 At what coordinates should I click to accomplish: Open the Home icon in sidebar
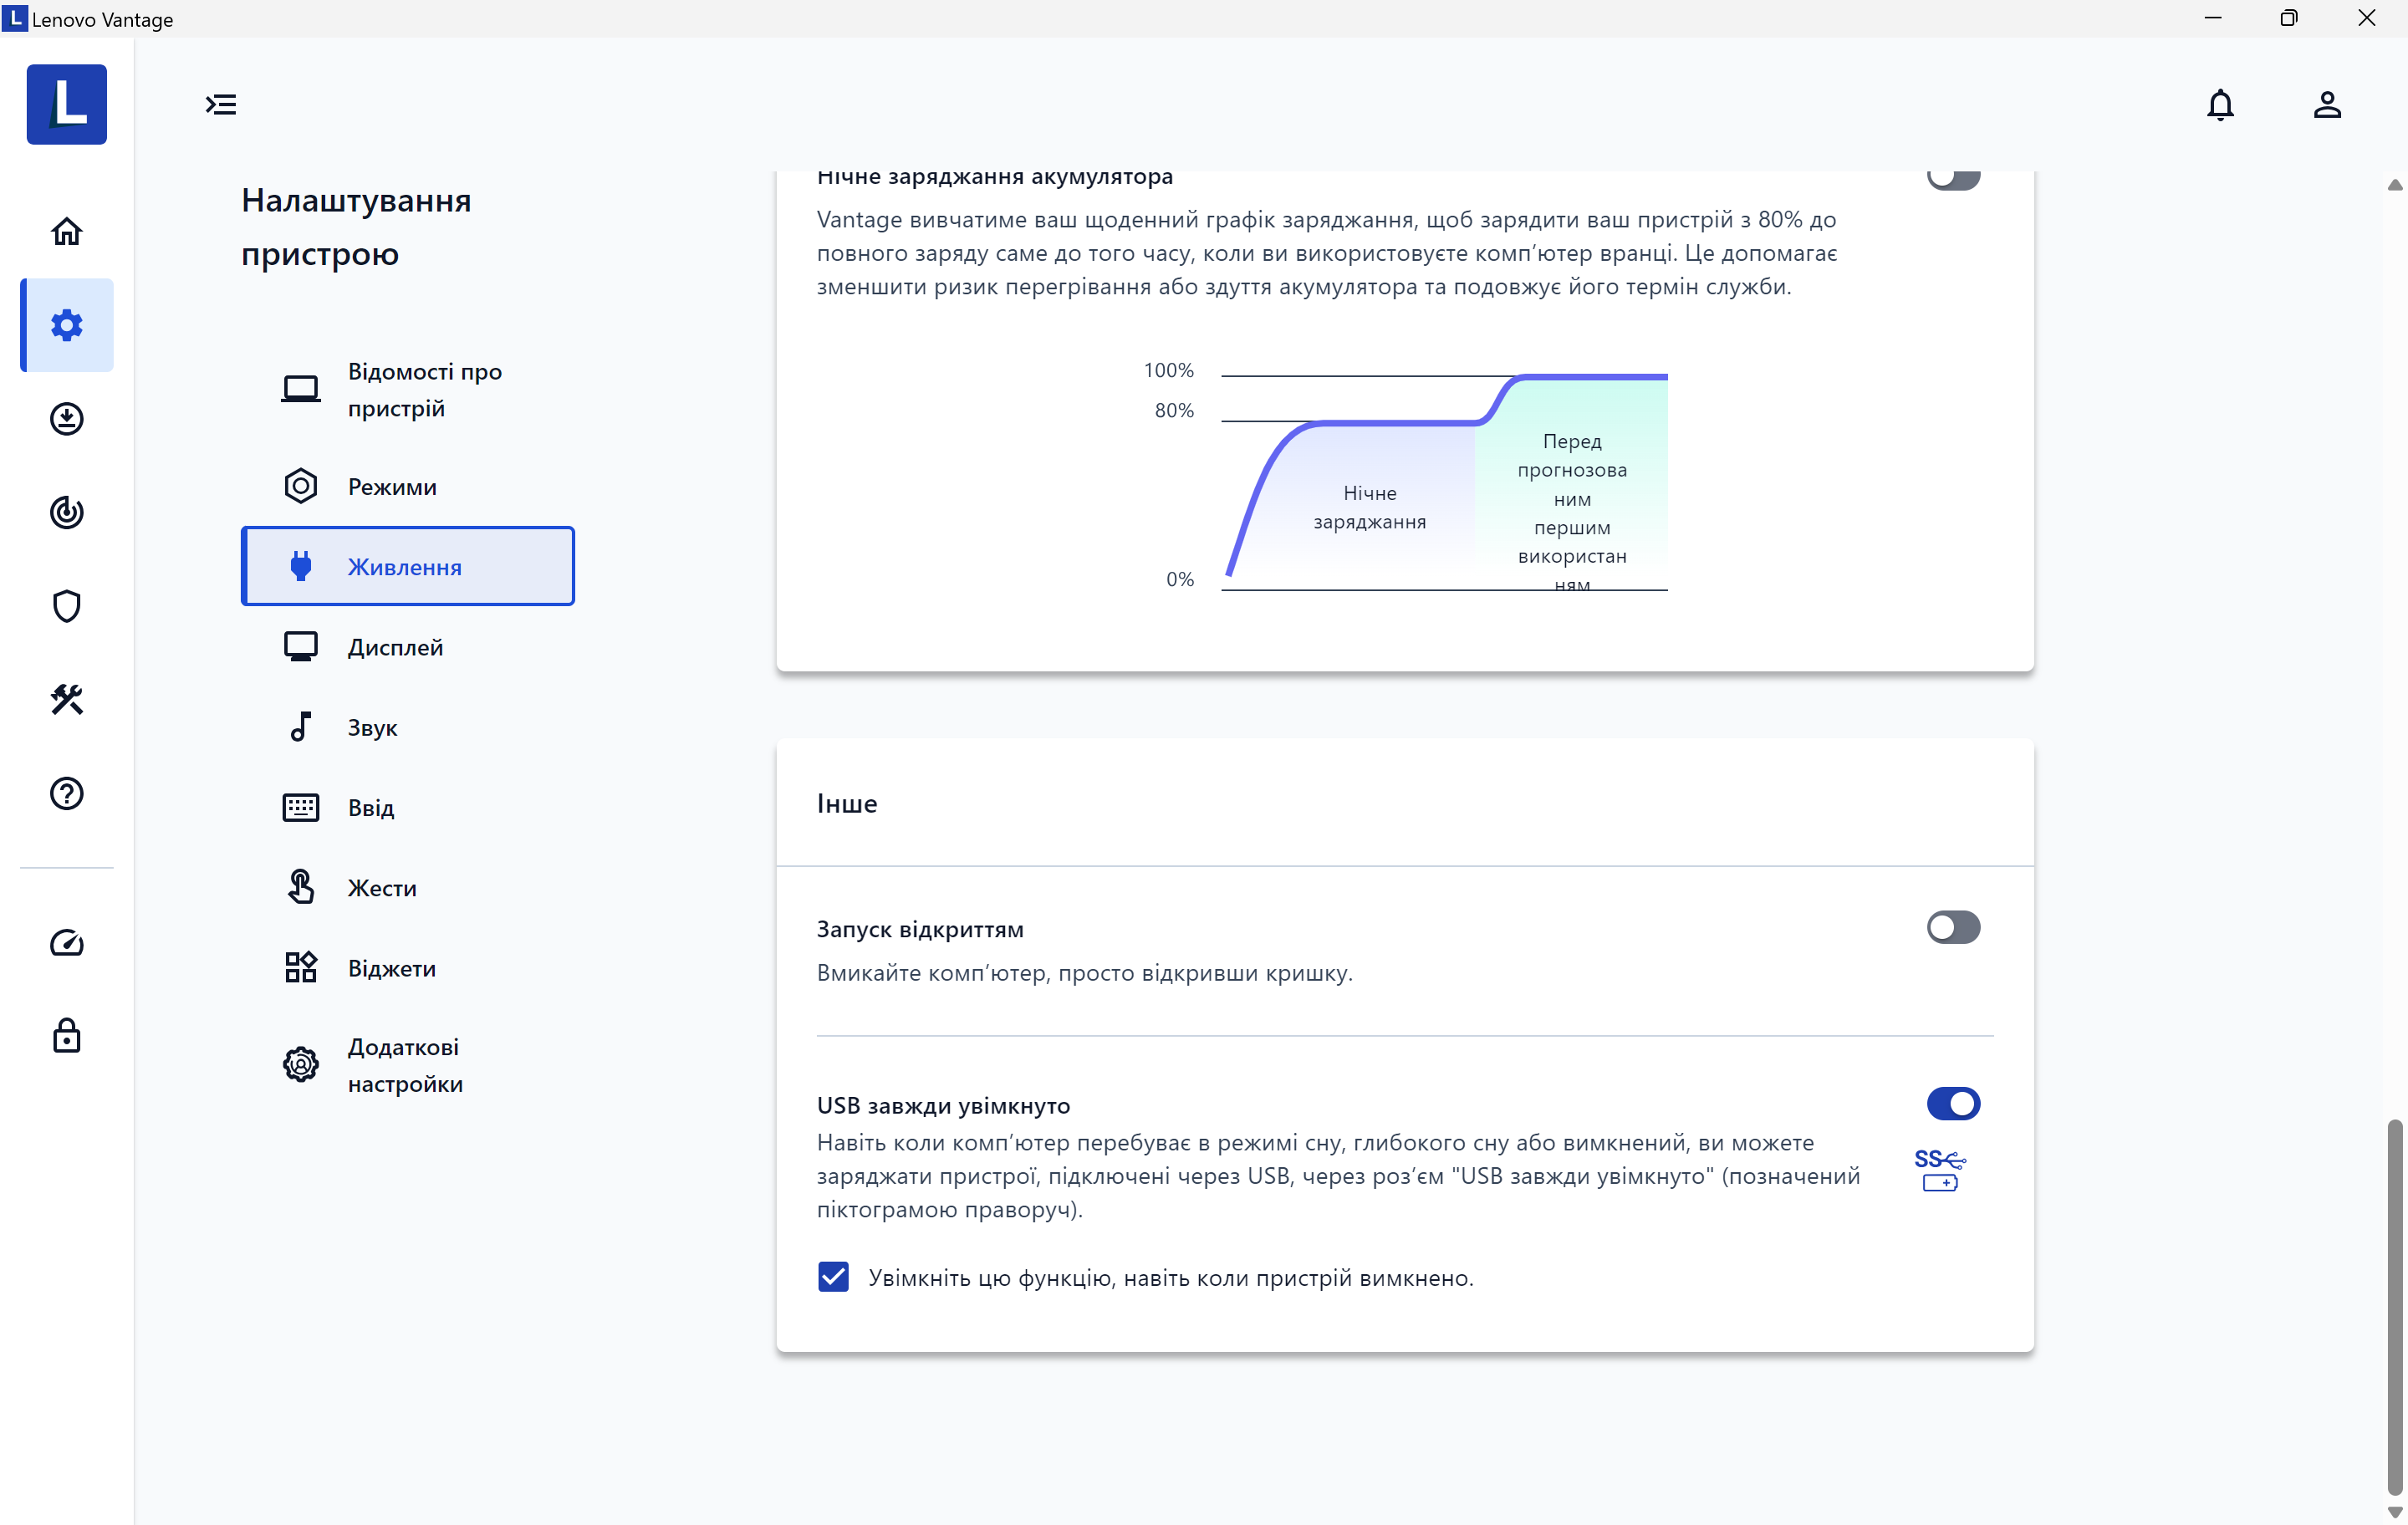66,232
